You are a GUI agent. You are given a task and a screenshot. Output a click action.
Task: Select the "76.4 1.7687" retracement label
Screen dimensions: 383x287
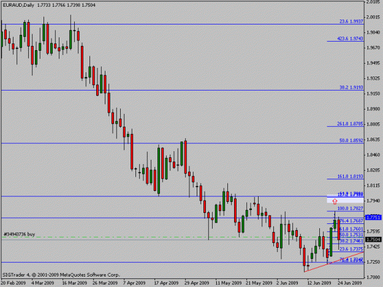[351, 221]
